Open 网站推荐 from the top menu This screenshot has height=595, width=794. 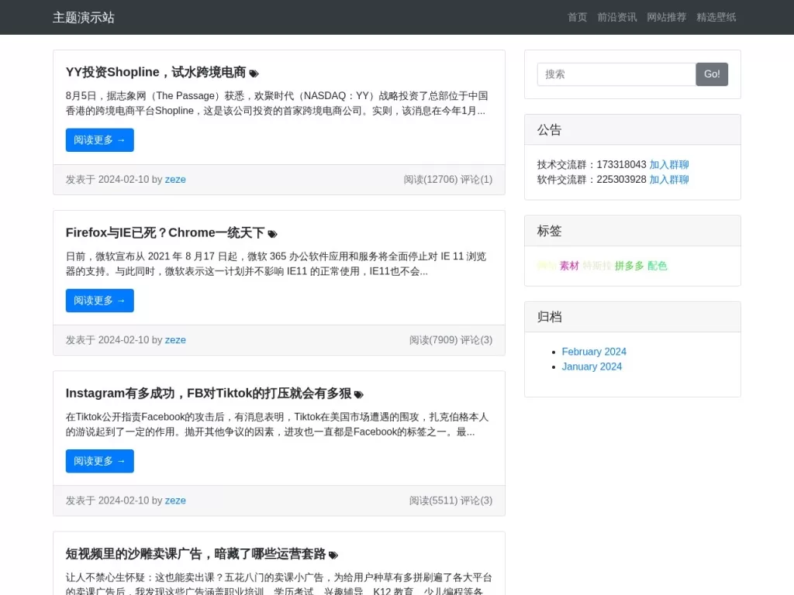pos(667,17)
